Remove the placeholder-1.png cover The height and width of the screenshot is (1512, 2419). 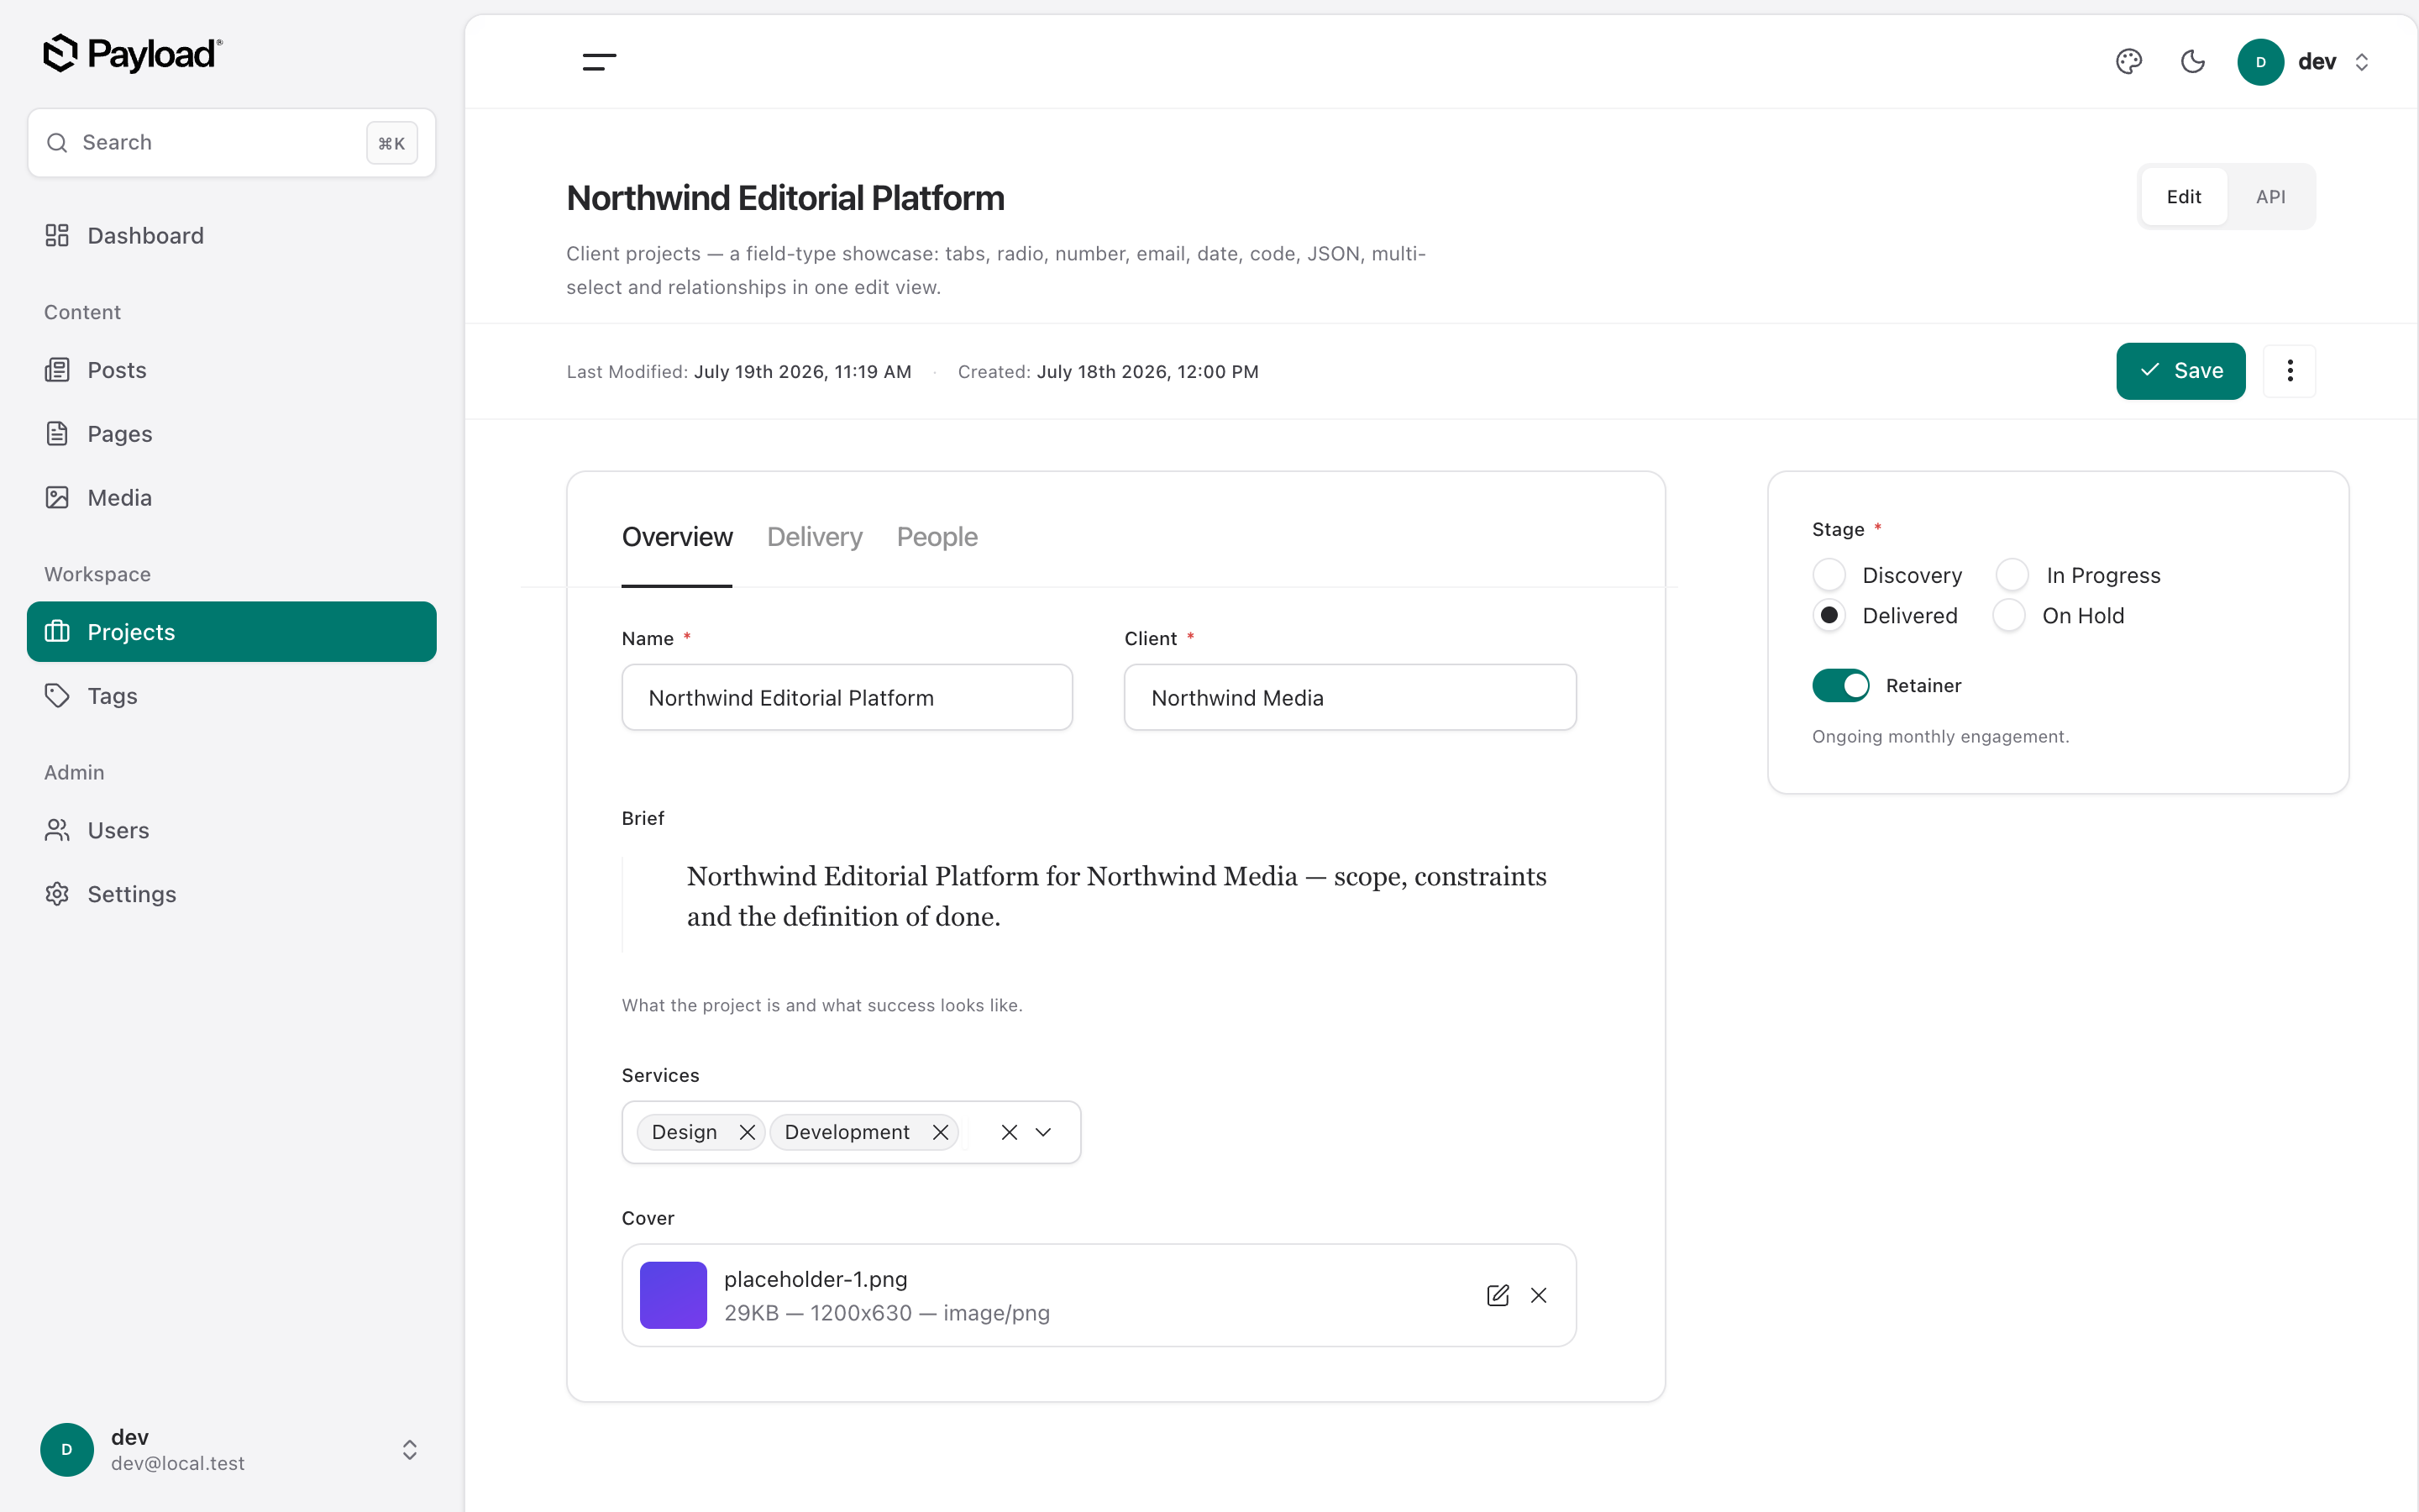point(1539,1295)
